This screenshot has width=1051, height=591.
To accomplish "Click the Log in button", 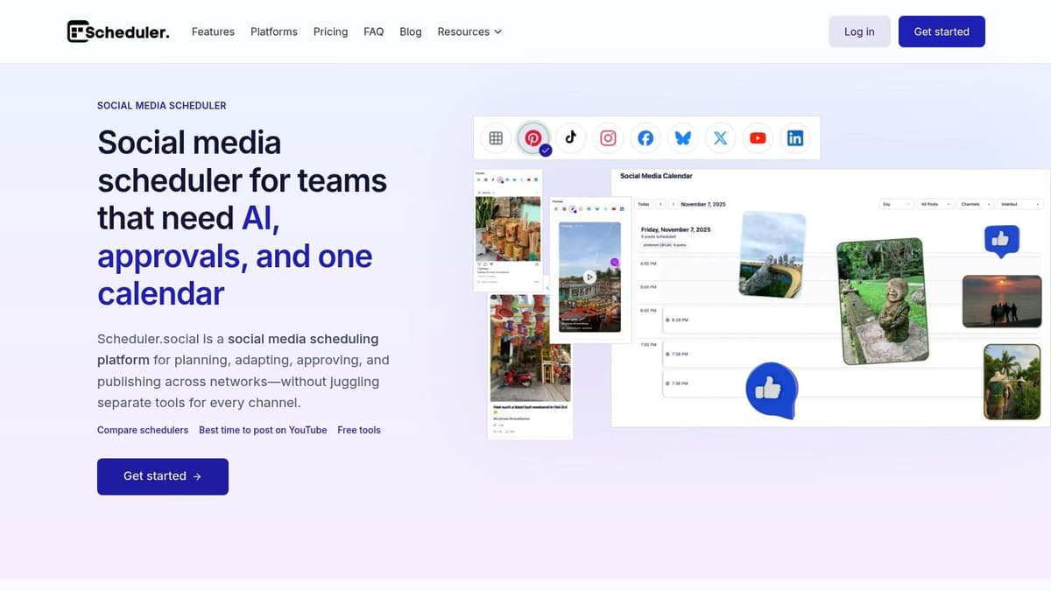I will pos(859,32).
